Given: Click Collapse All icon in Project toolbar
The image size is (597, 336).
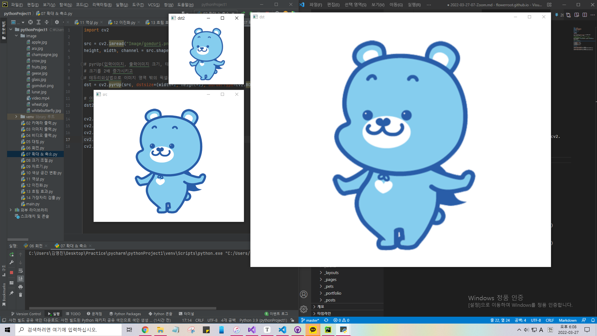Looking at the screenshot, I should [47, 22].
